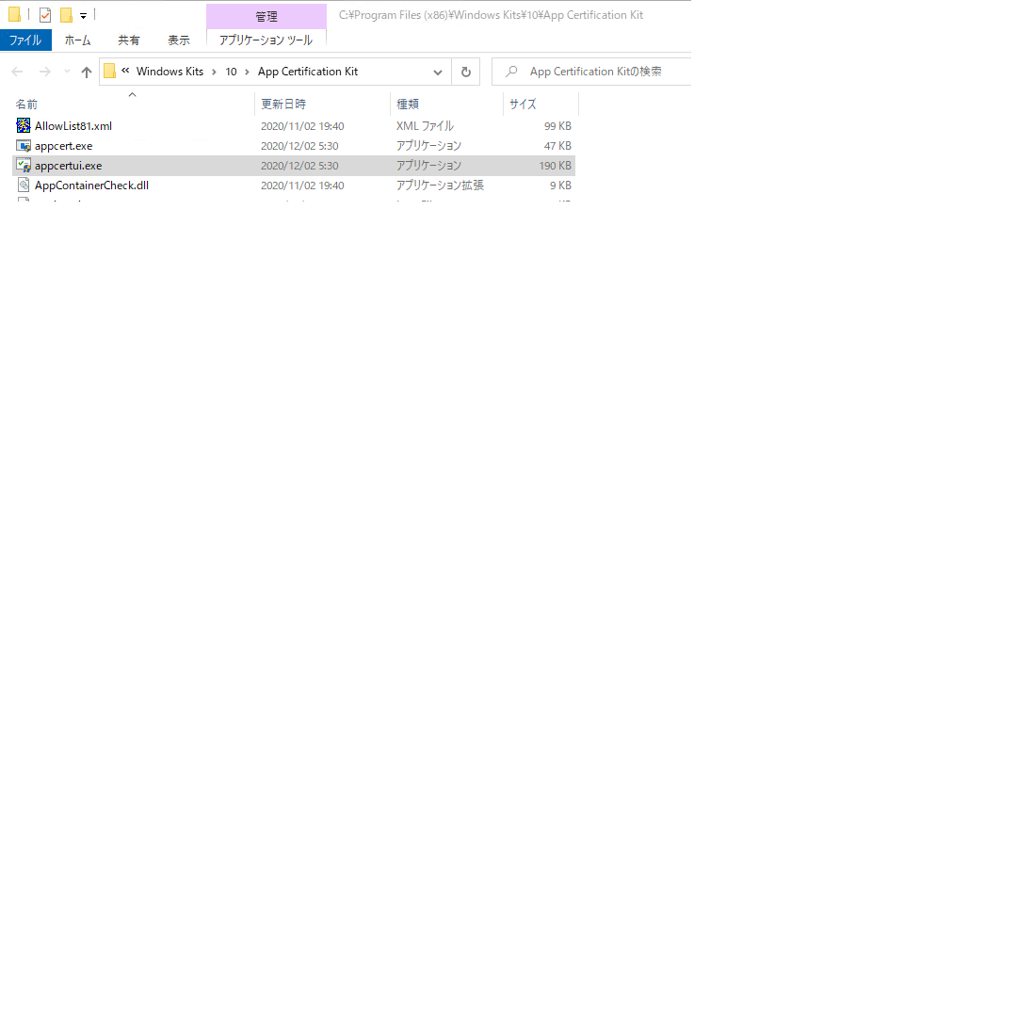Image resolution: width=1017 pixels, height=1017 pixels.
Task: Click the folder icon in the address bar
Action: point(109,72)
